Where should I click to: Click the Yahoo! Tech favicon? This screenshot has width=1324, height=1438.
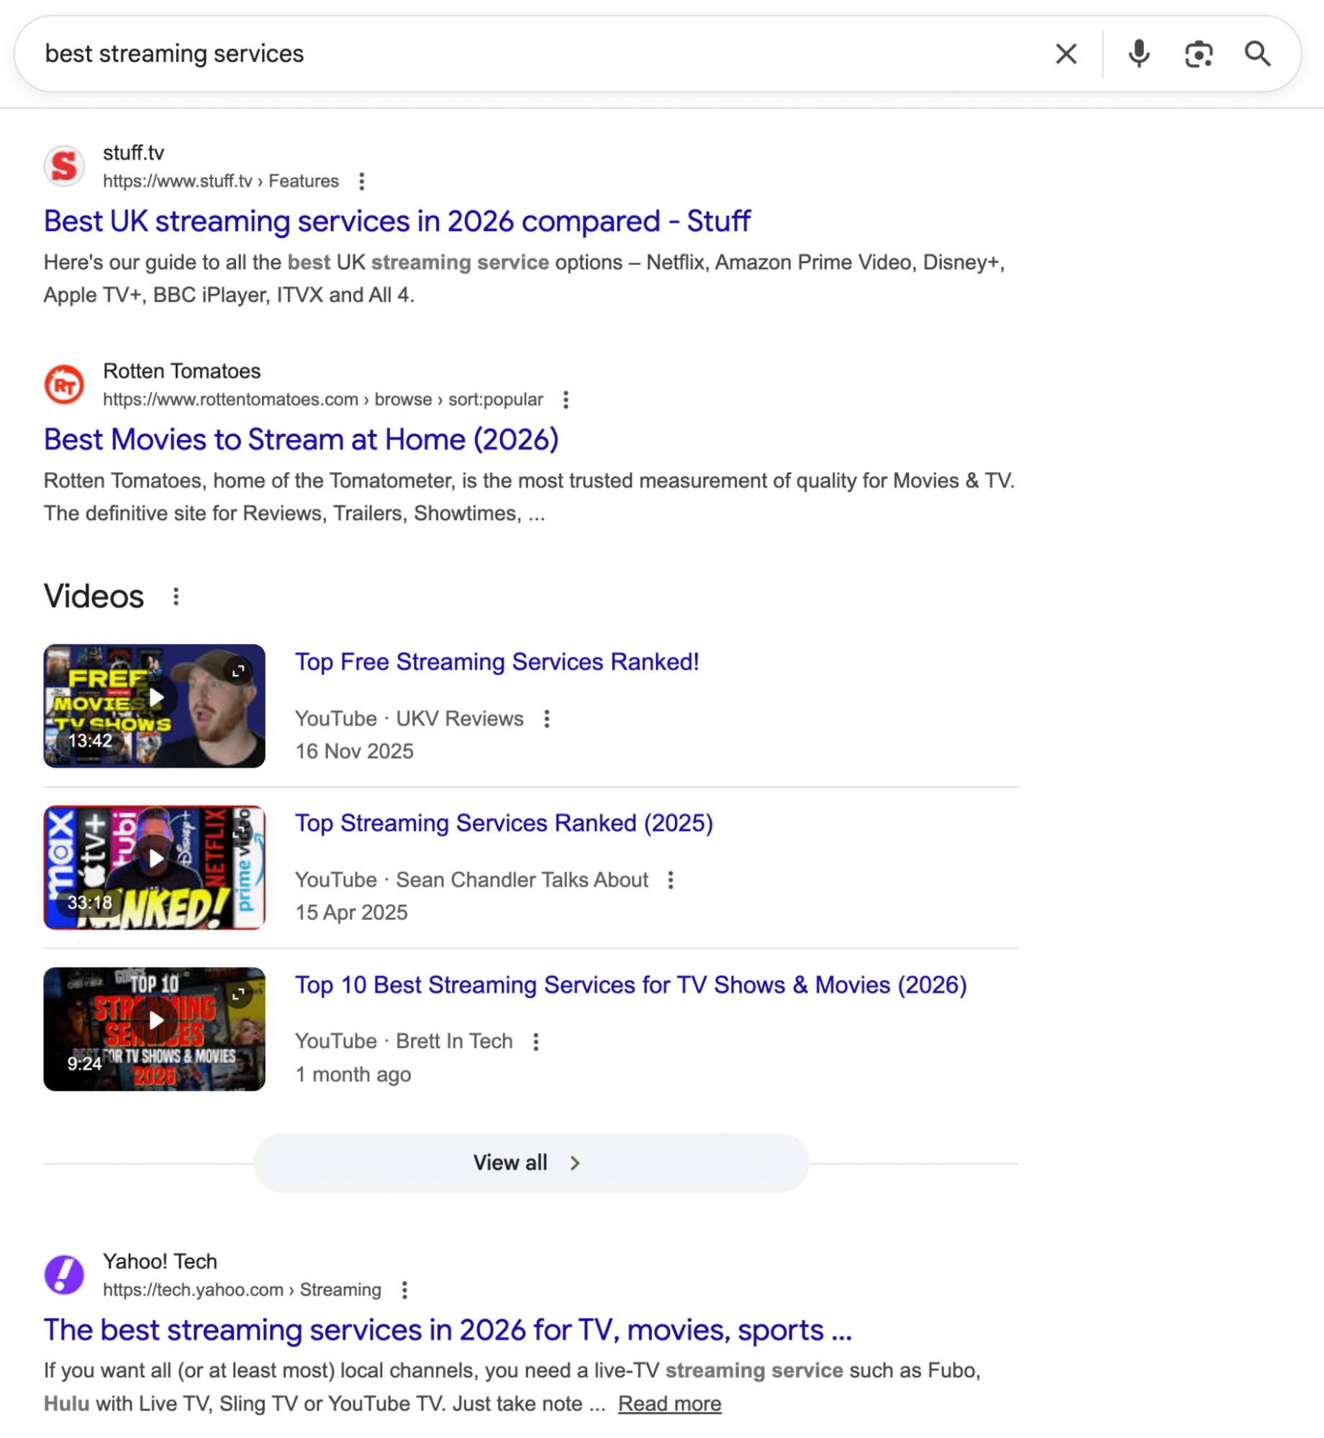pos(64,1274)
